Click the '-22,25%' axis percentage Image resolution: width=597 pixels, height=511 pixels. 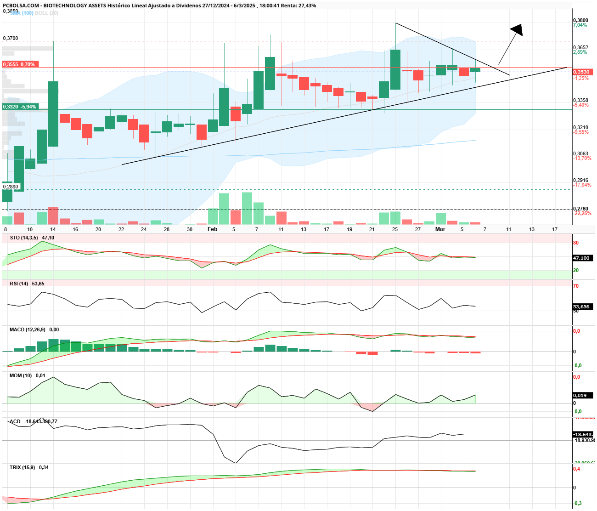(x=582, y=213)
